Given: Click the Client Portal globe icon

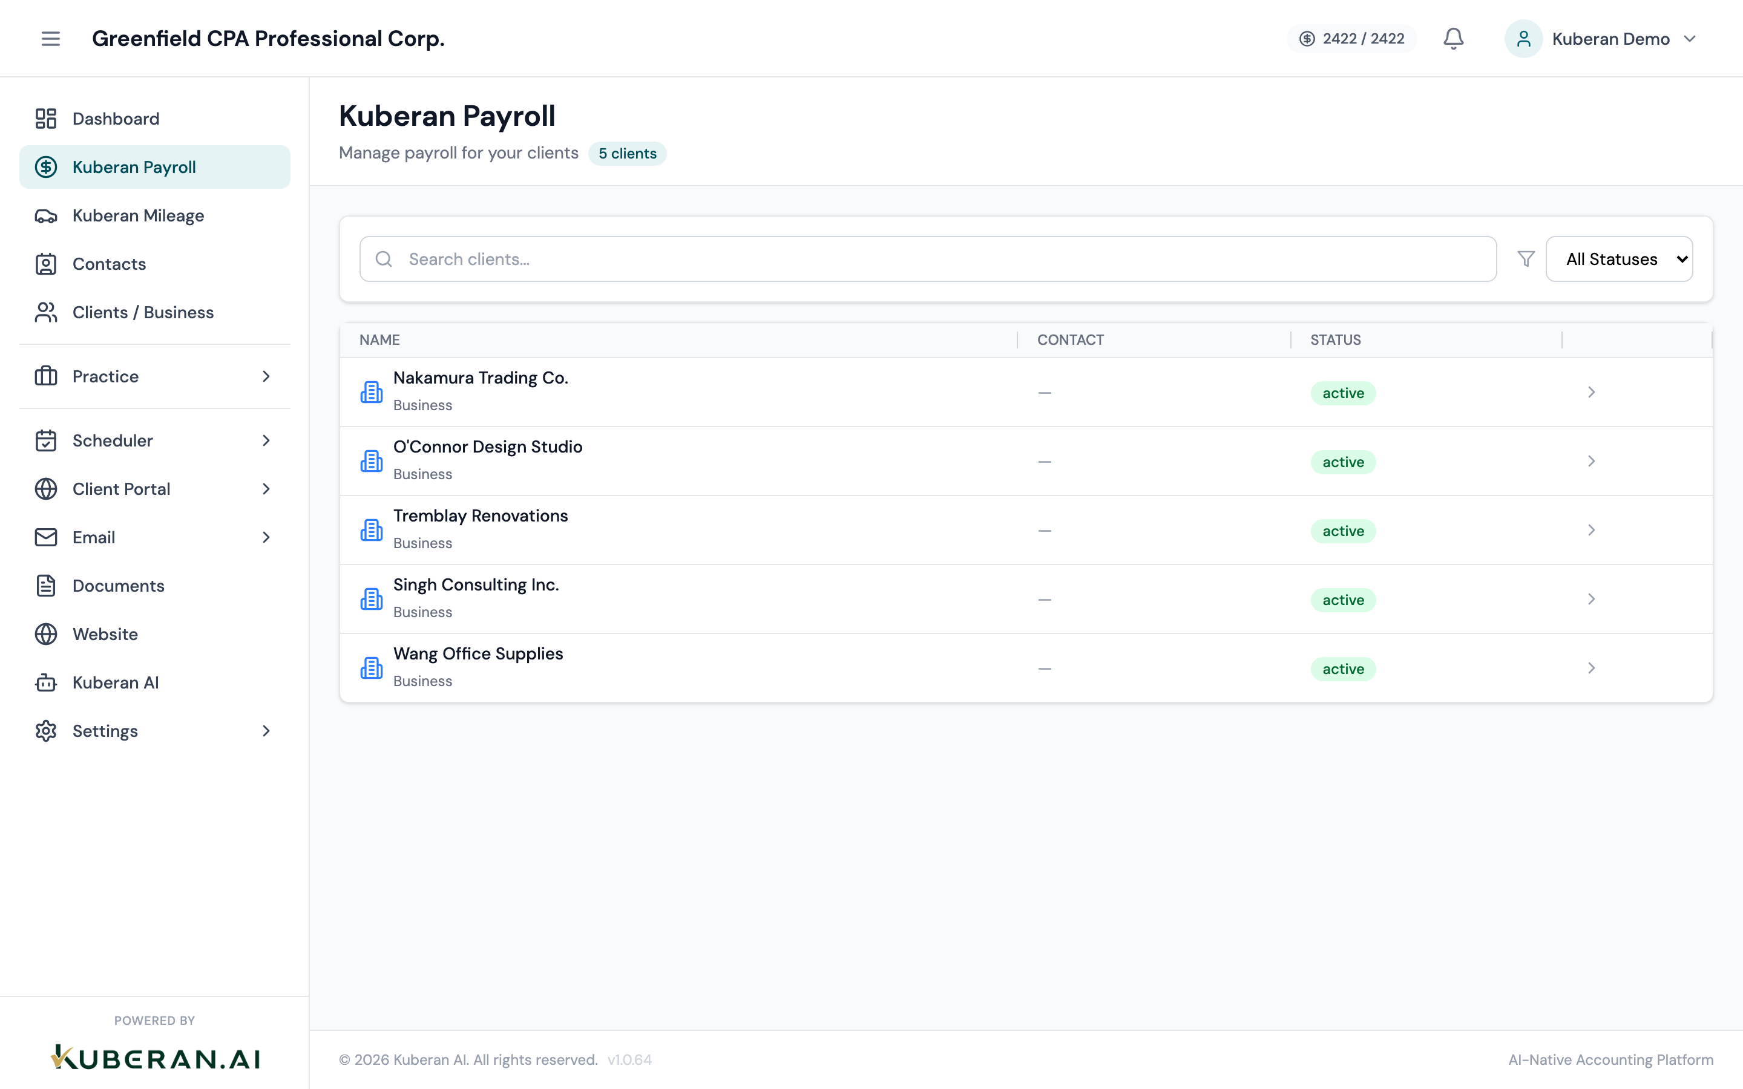Looking at the screenshot, I should [x=46, y=488].
